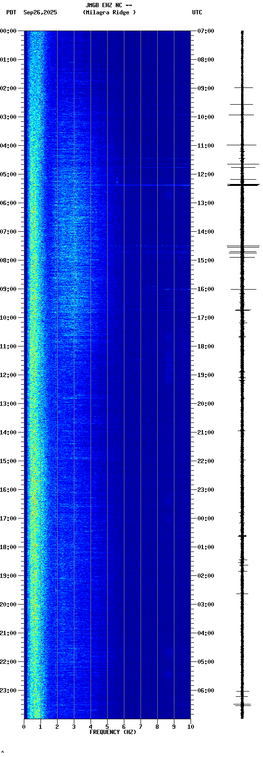
Task: Select the 7 Hz frequency tick label
Action: (x=141, y=727)
